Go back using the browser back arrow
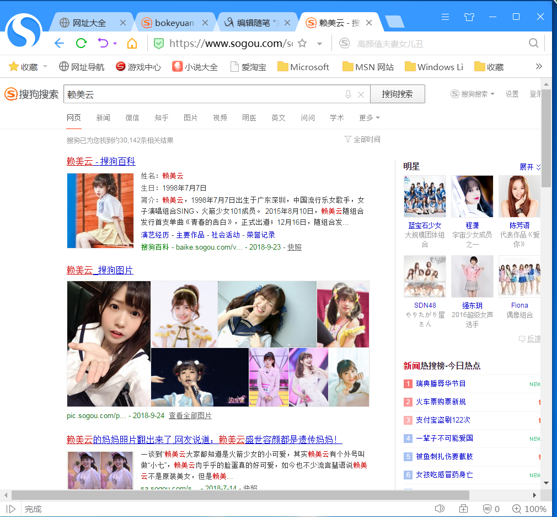 click(x=60, y=44)
